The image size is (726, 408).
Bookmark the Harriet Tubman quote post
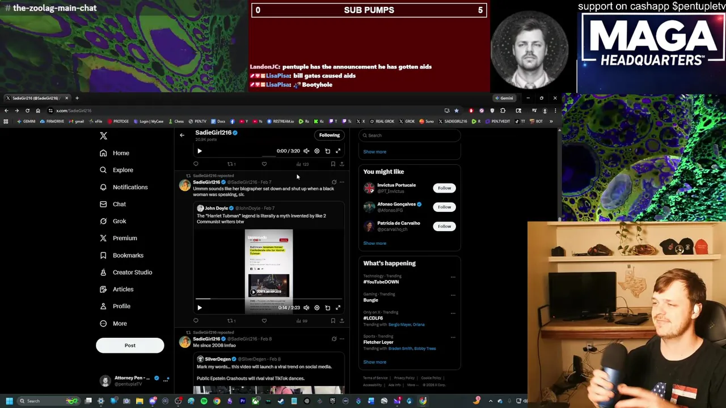333,321
